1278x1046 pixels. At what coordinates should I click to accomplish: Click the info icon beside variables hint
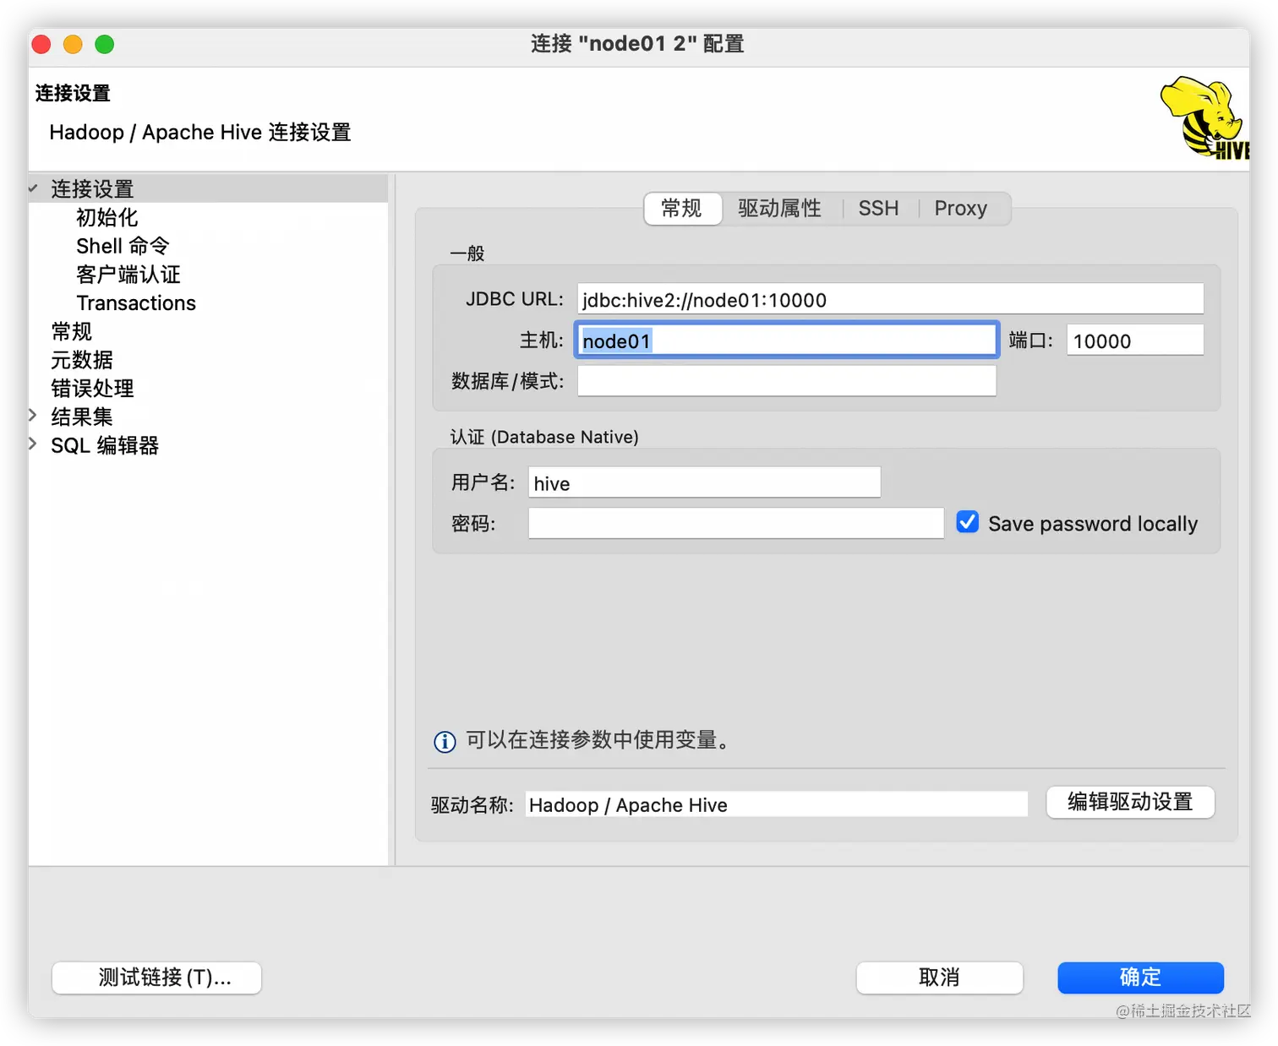click(x=445, y=741)
